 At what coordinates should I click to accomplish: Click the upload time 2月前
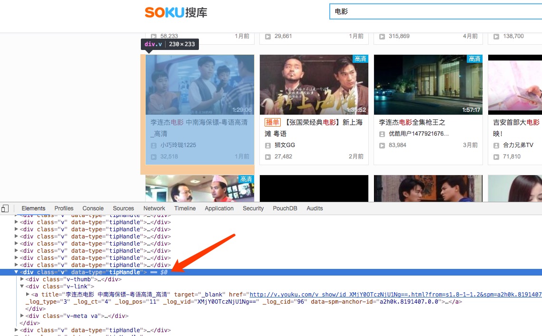(x=356, y=157)
